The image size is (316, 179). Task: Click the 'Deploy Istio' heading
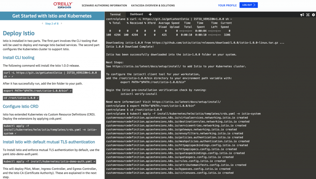[19, 33]
